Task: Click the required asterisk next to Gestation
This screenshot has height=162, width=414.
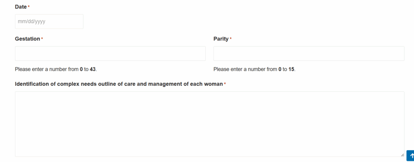Action: point(42,39)
